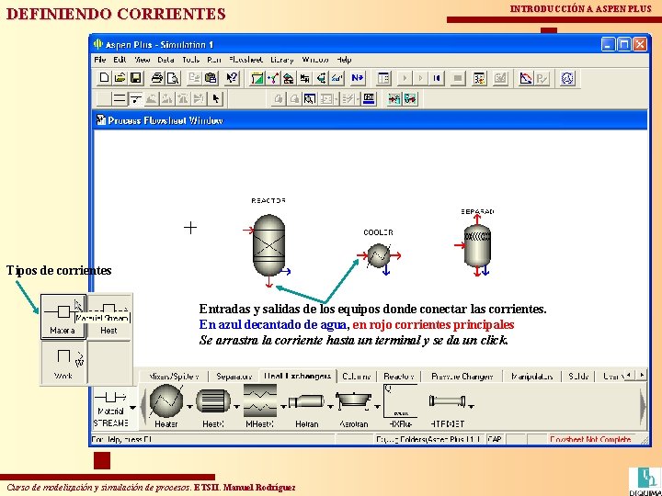Choose the Material stream type
662x496 pixels.
(x=63, y=317)
